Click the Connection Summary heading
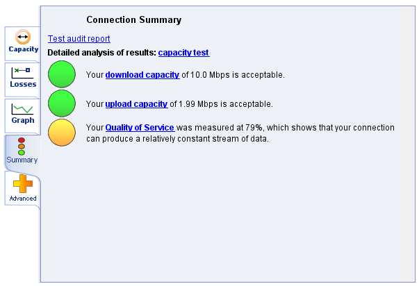The height and width of the screenshot is (286, 419). [134, 19]
